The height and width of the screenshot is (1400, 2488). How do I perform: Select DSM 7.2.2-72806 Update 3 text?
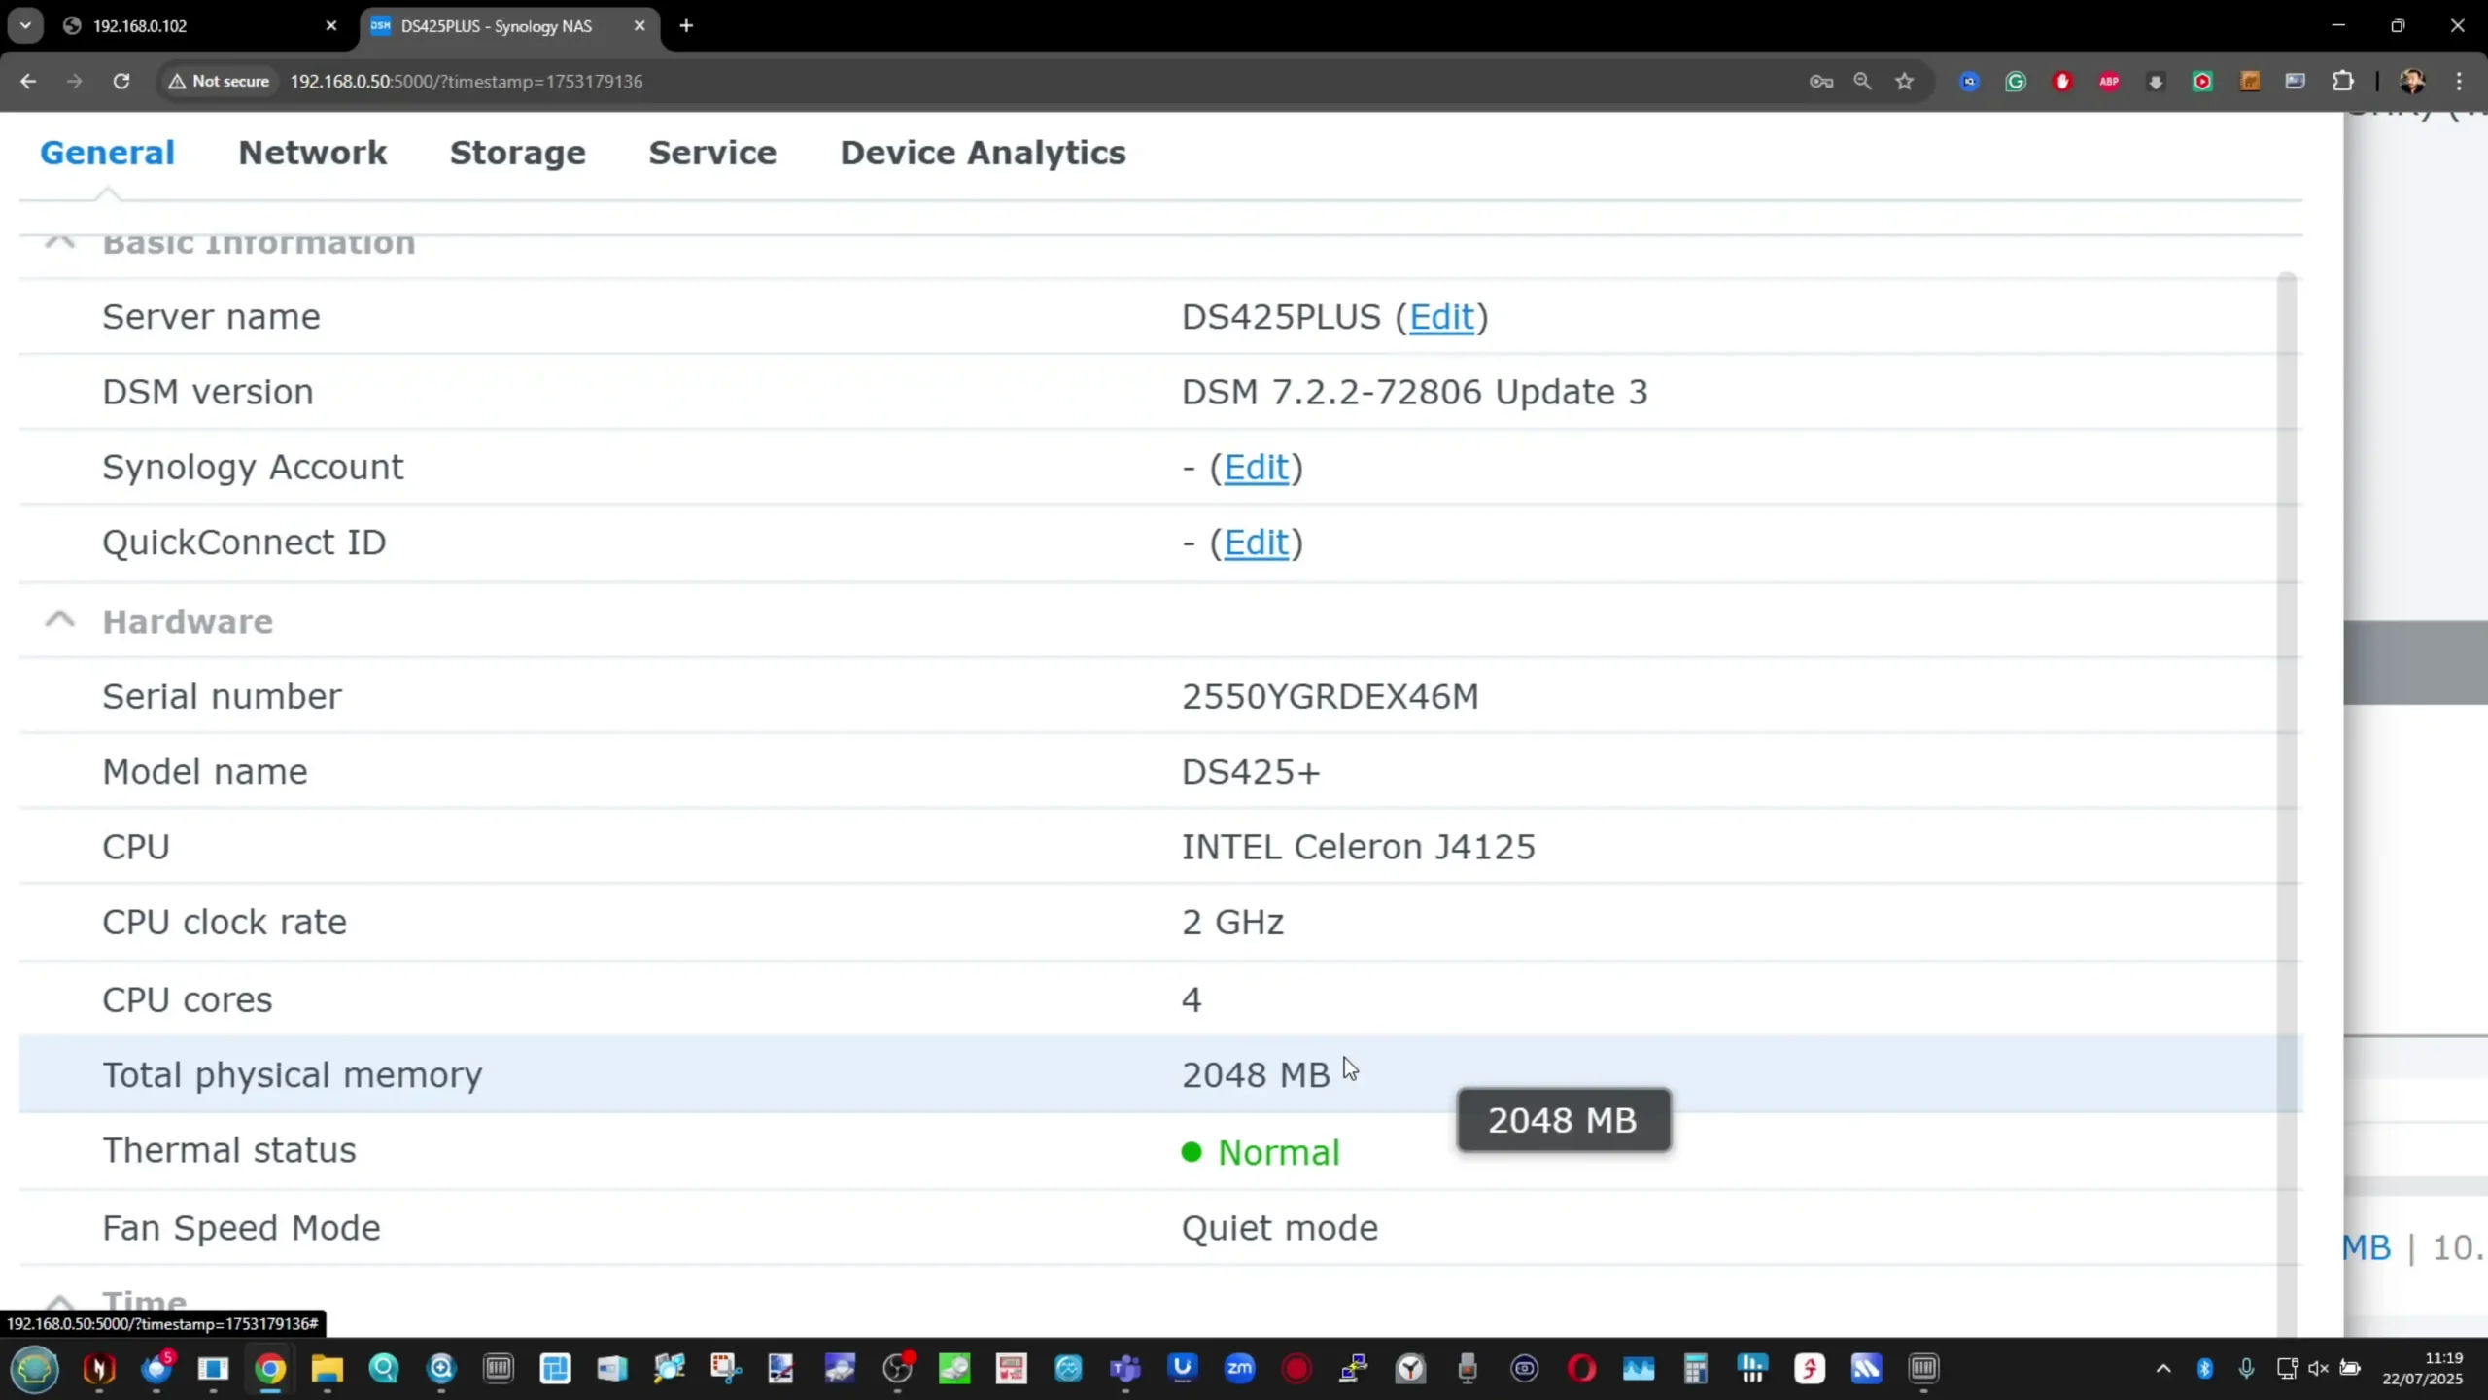tap(1414, 392)
